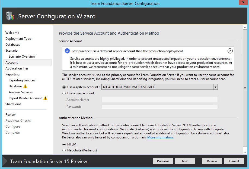Close the Team Foundation Server Configuration window
This screenshot has height=169, width=249.
(243, 2)
